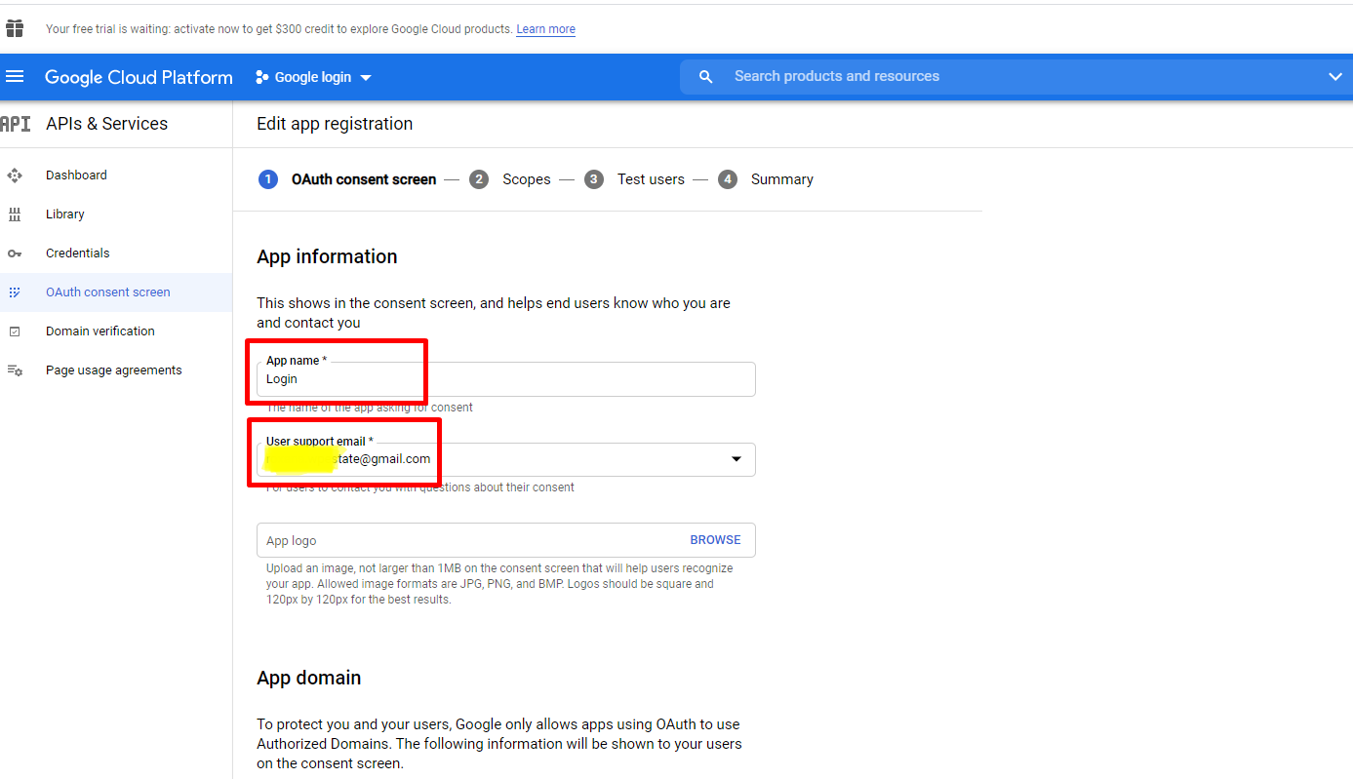The width and height of the screenshot is (1353, 779).
Task: Click the gift icon in trial banner
Action: pyautogui.click(x=15, y=28)
